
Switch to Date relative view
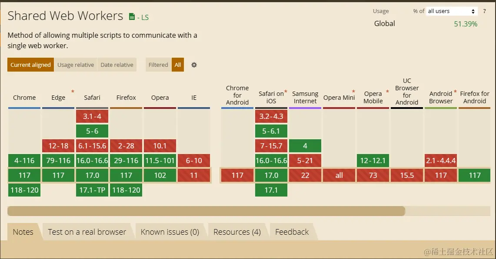tap(117, 65)
